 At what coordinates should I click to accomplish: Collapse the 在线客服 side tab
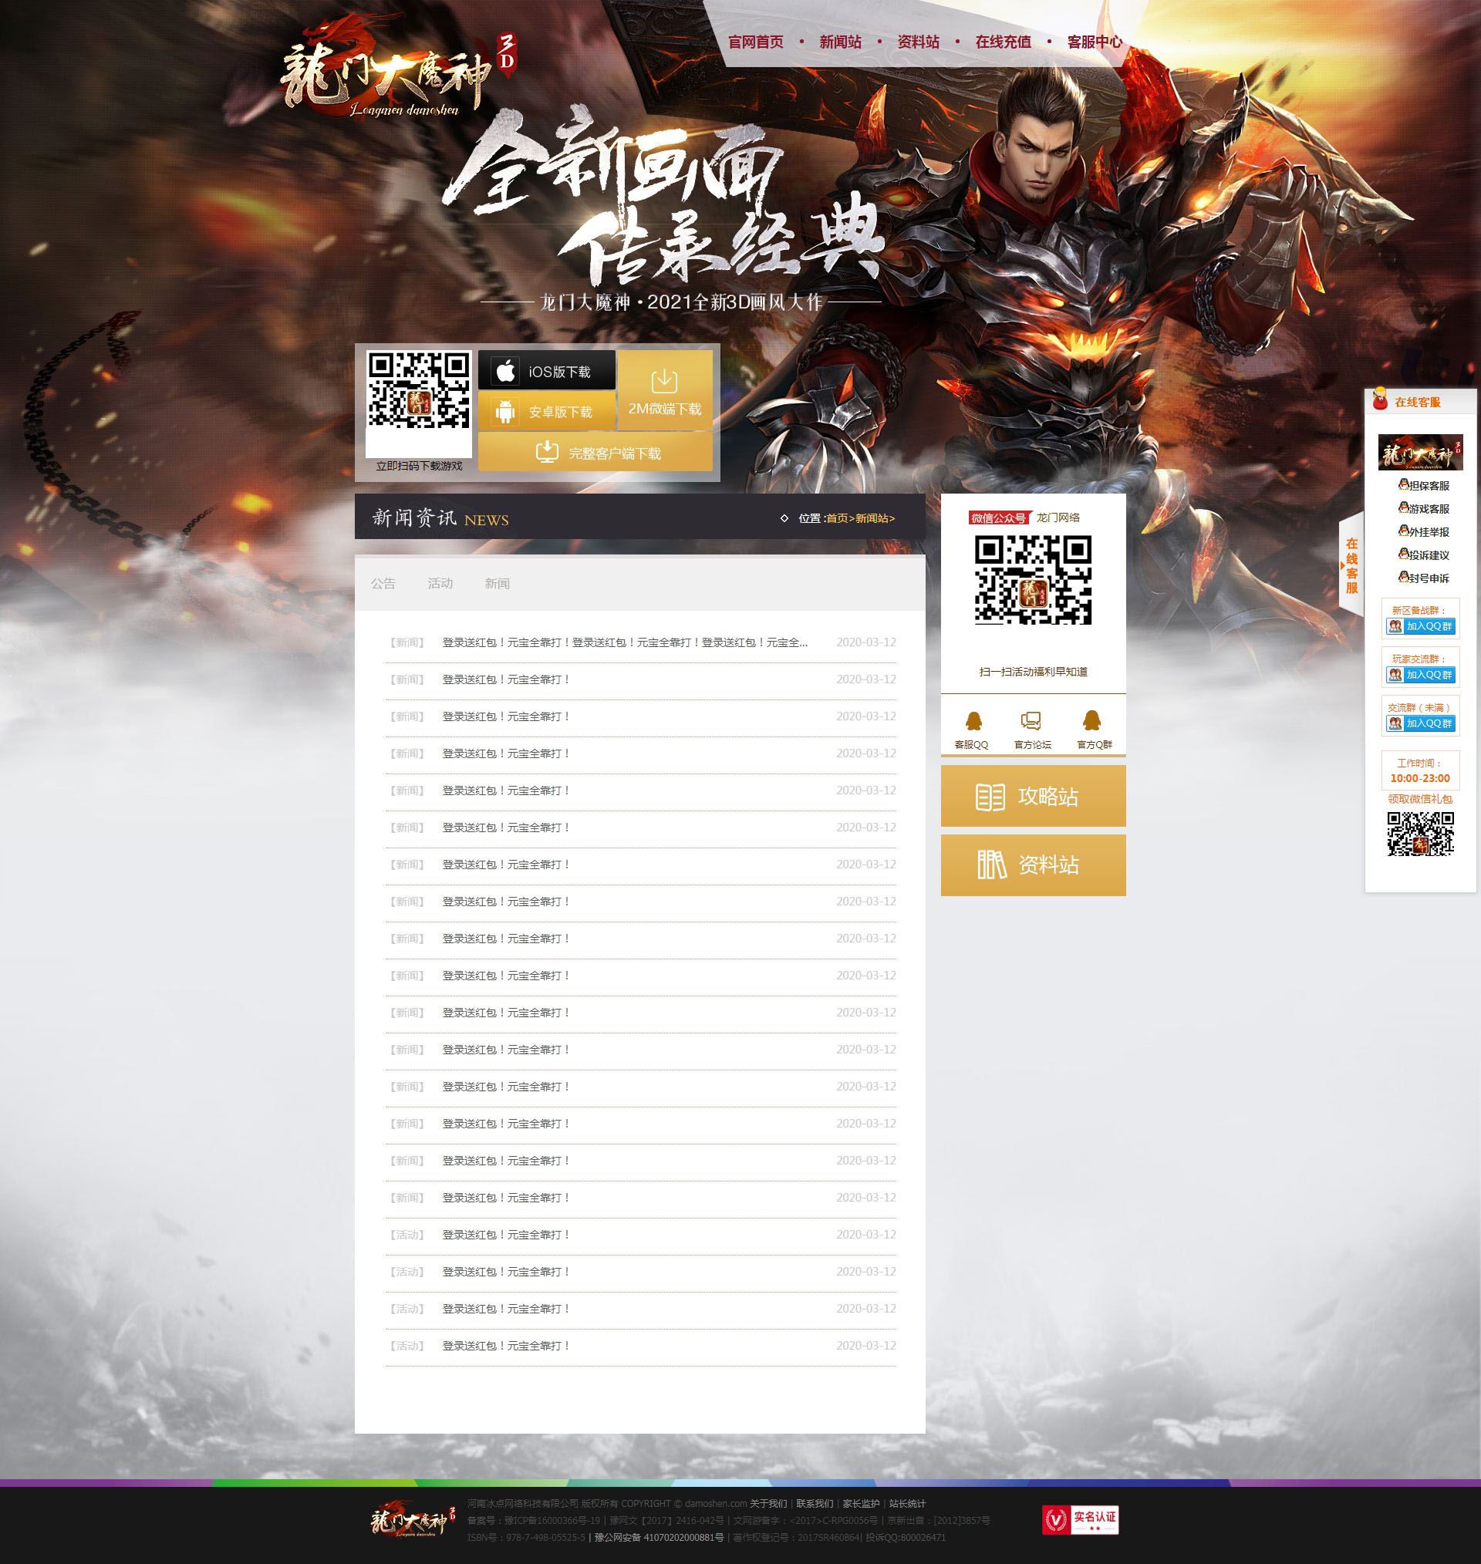(x=1351, y=565)
